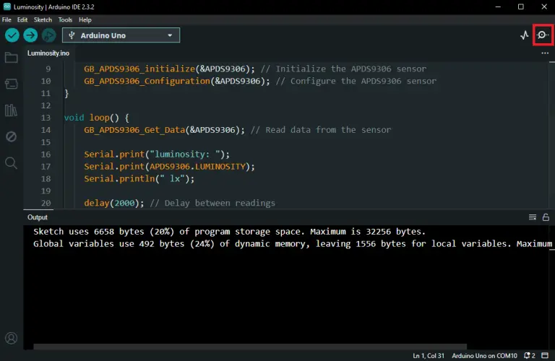Open the Sketch menu
The height and width of the screenshot is (361, 555).
click(43, 19)
